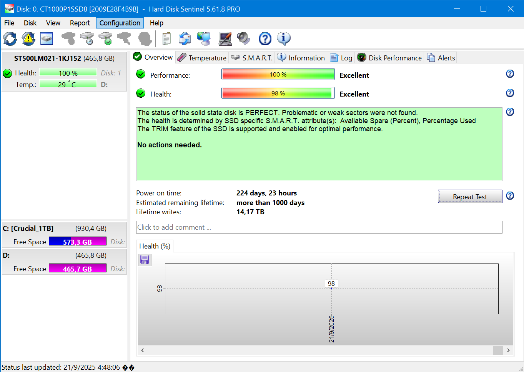Screen dimensions: 524x372
Task: Click the monitor with brush configuration icon
Action: tap(225, 38)
